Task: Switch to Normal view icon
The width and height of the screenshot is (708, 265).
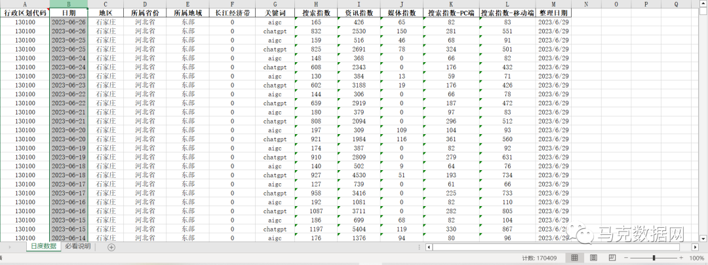Action: point(574,257)
